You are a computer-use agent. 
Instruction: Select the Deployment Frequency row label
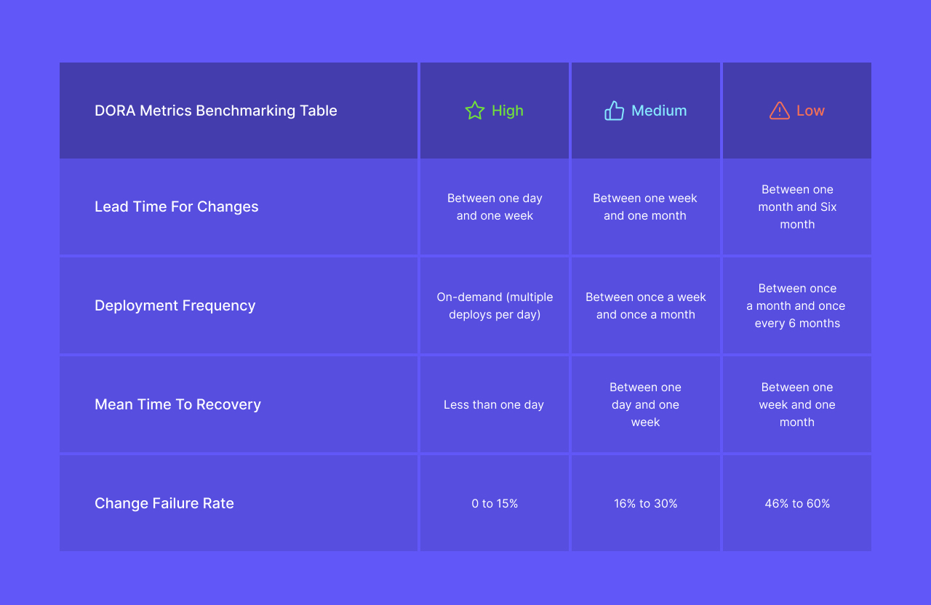click(x=175, y=305)
